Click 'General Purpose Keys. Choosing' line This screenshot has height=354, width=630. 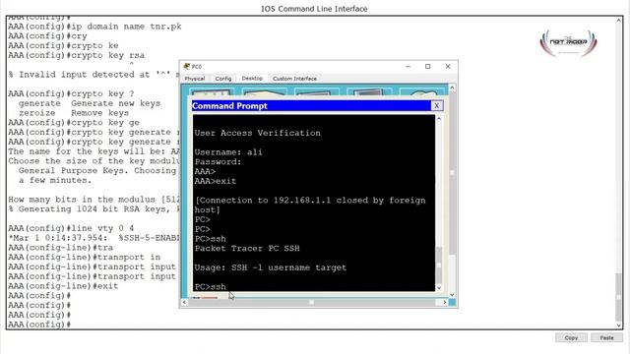(x=97, y=171)
